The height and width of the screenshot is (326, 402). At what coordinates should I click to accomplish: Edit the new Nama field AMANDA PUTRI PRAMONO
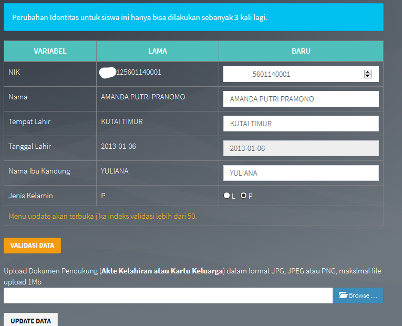click(x=301, y=99)
